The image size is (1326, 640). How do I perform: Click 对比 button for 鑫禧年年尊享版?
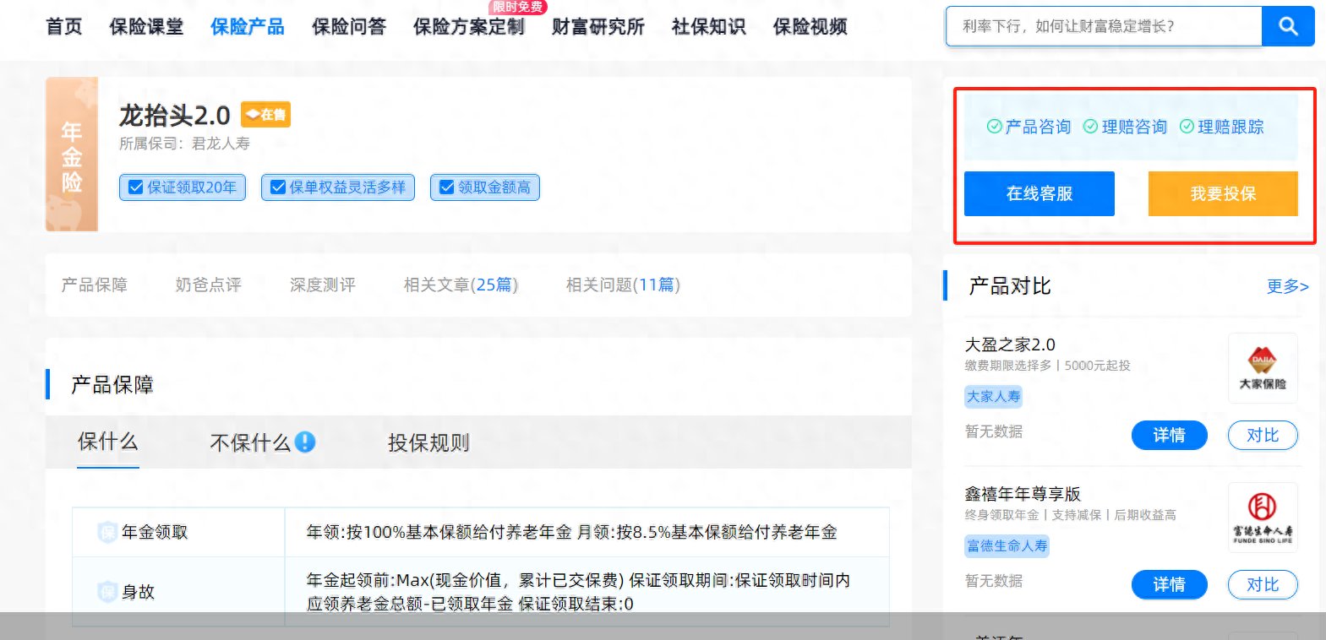[x=1263, y=584]
